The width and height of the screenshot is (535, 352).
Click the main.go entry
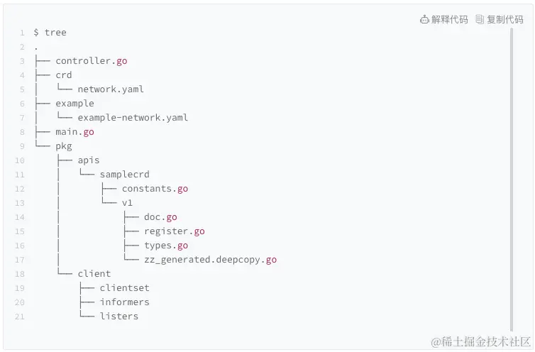(x=75, y=132)
